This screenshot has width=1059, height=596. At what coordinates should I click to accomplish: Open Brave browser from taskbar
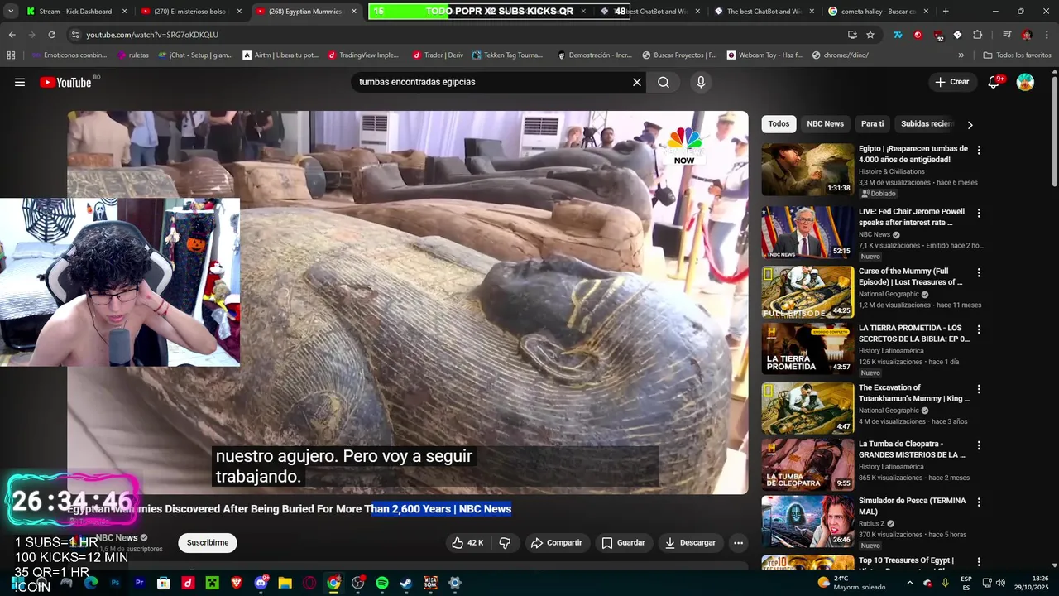coord(237,583)
